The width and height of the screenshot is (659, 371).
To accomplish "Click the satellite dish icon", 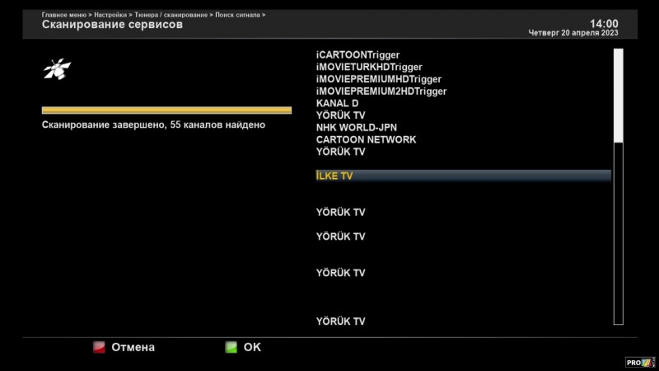I will coord(57,69).
